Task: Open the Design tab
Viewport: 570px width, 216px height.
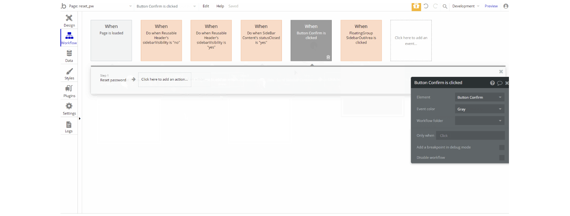Action: click(69, 21)
